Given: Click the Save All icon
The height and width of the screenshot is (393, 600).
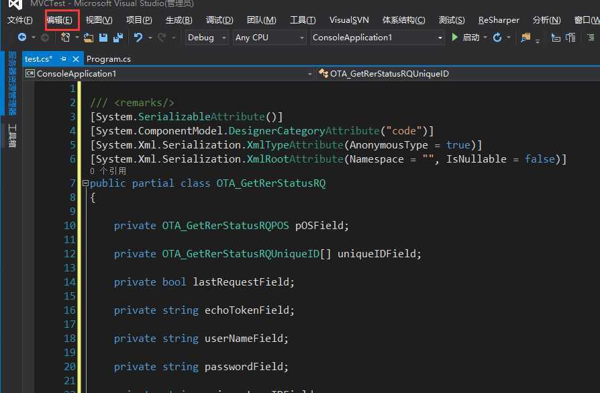Looking at the screenshot, I should point(118,38).
